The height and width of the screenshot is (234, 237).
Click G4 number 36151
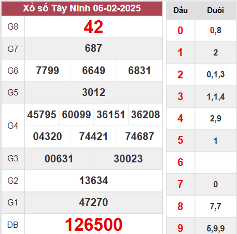[x=111, y=115]
